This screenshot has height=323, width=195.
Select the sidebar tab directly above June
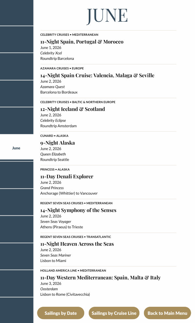(x=16, y=121)
